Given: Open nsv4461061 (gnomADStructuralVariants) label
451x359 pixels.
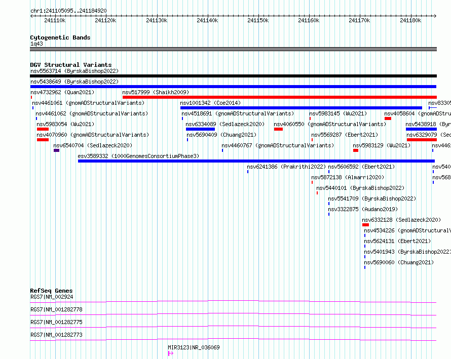Looking at the screenshot, I should pos(88,103).
